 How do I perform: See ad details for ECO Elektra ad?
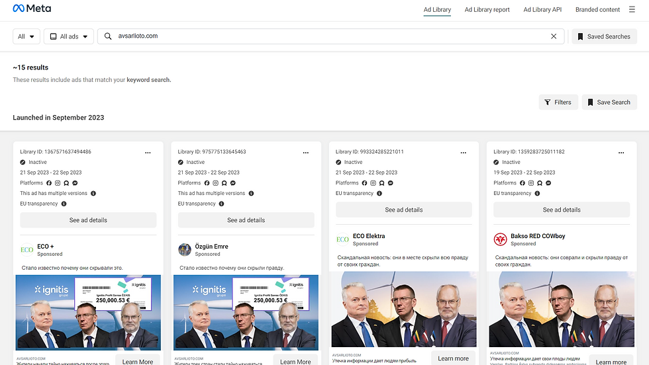(403, 210)
